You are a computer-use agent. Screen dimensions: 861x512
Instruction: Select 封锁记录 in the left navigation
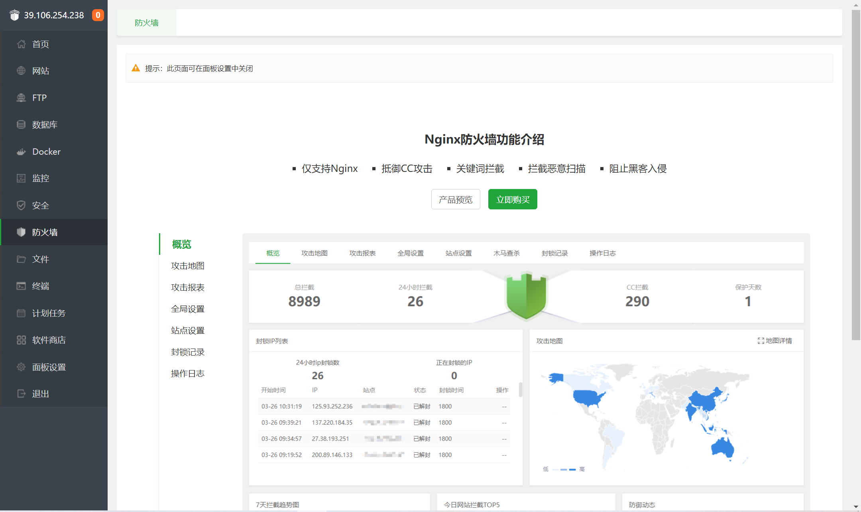point(187,352)
